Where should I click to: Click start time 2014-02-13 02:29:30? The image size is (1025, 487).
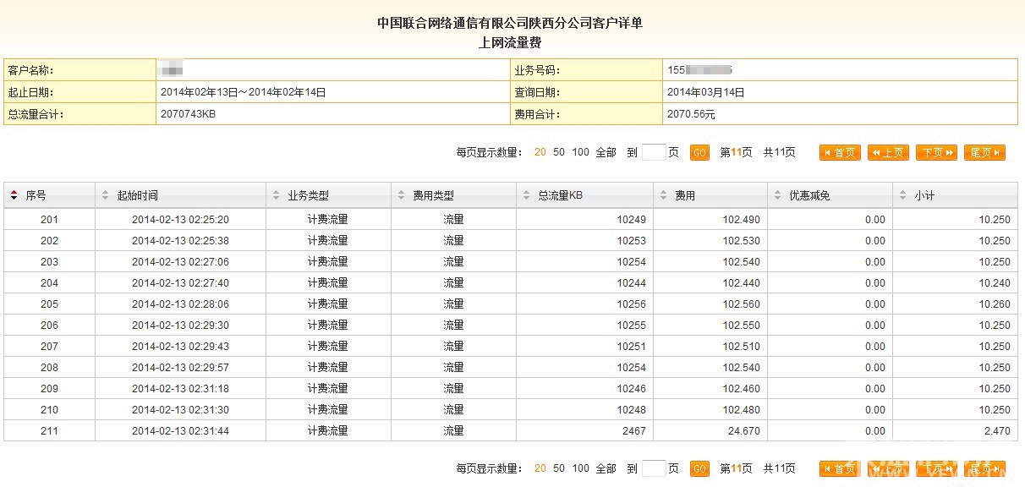180,326
